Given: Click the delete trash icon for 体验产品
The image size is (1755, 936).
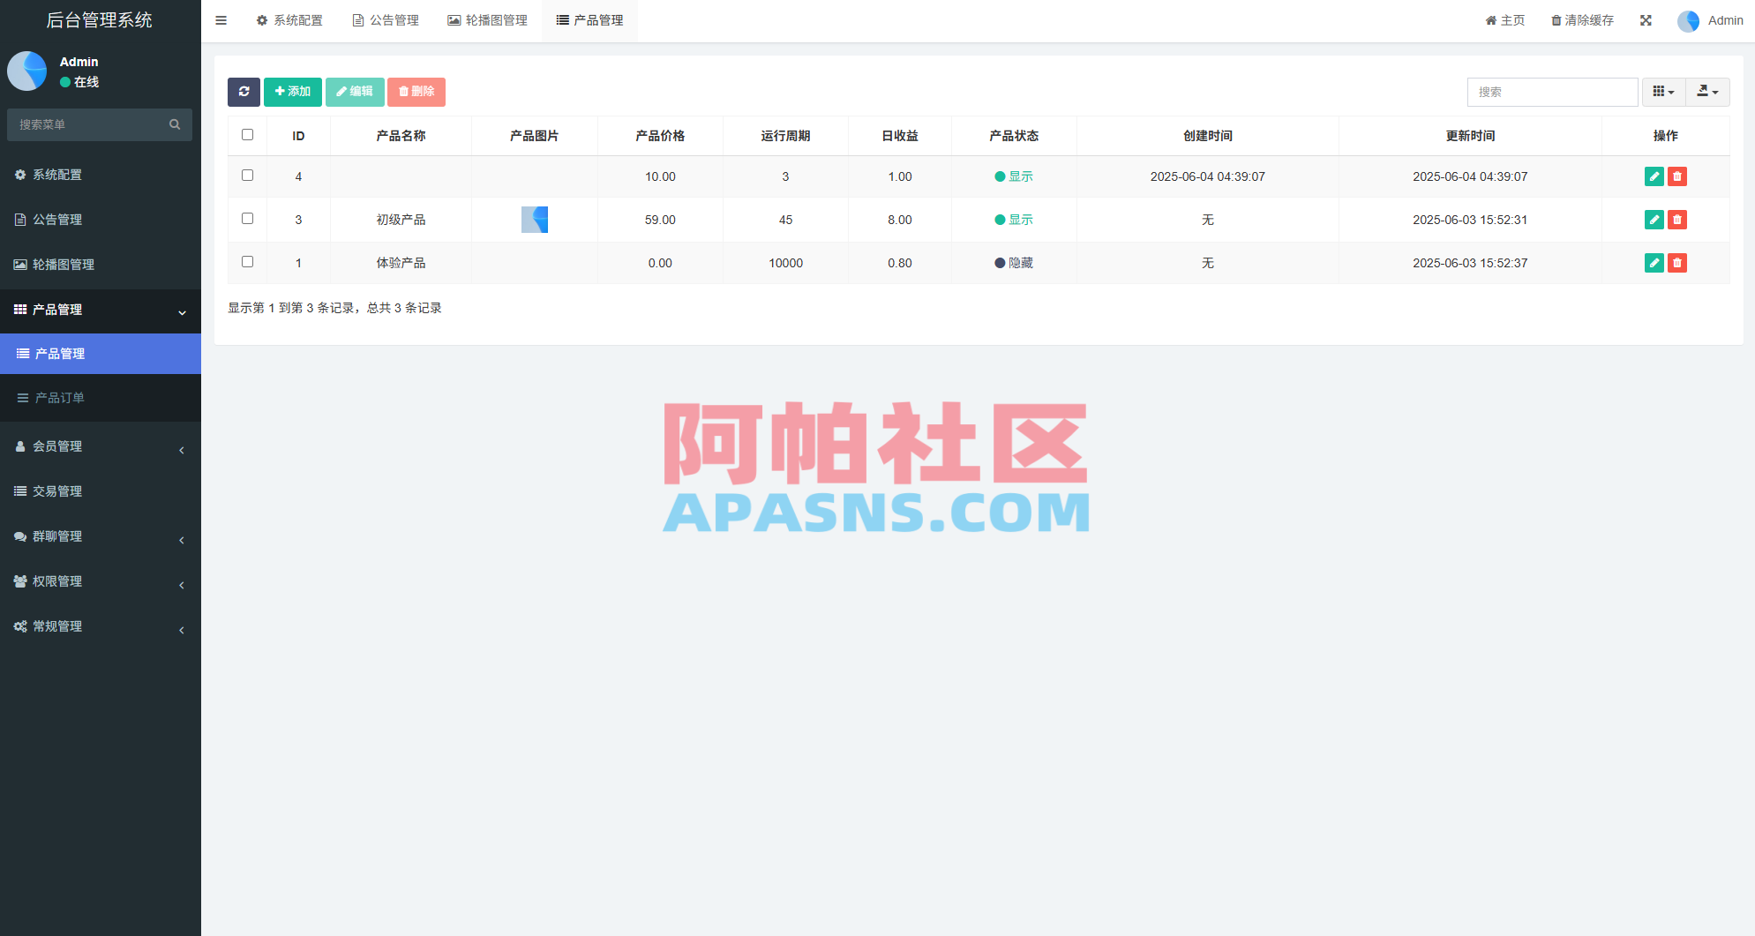Looking at the screenshot, I should [1677, 263].
